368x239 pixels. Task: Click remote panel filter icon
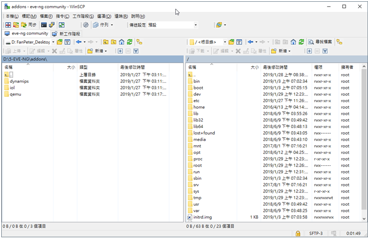tap(239, 42)
